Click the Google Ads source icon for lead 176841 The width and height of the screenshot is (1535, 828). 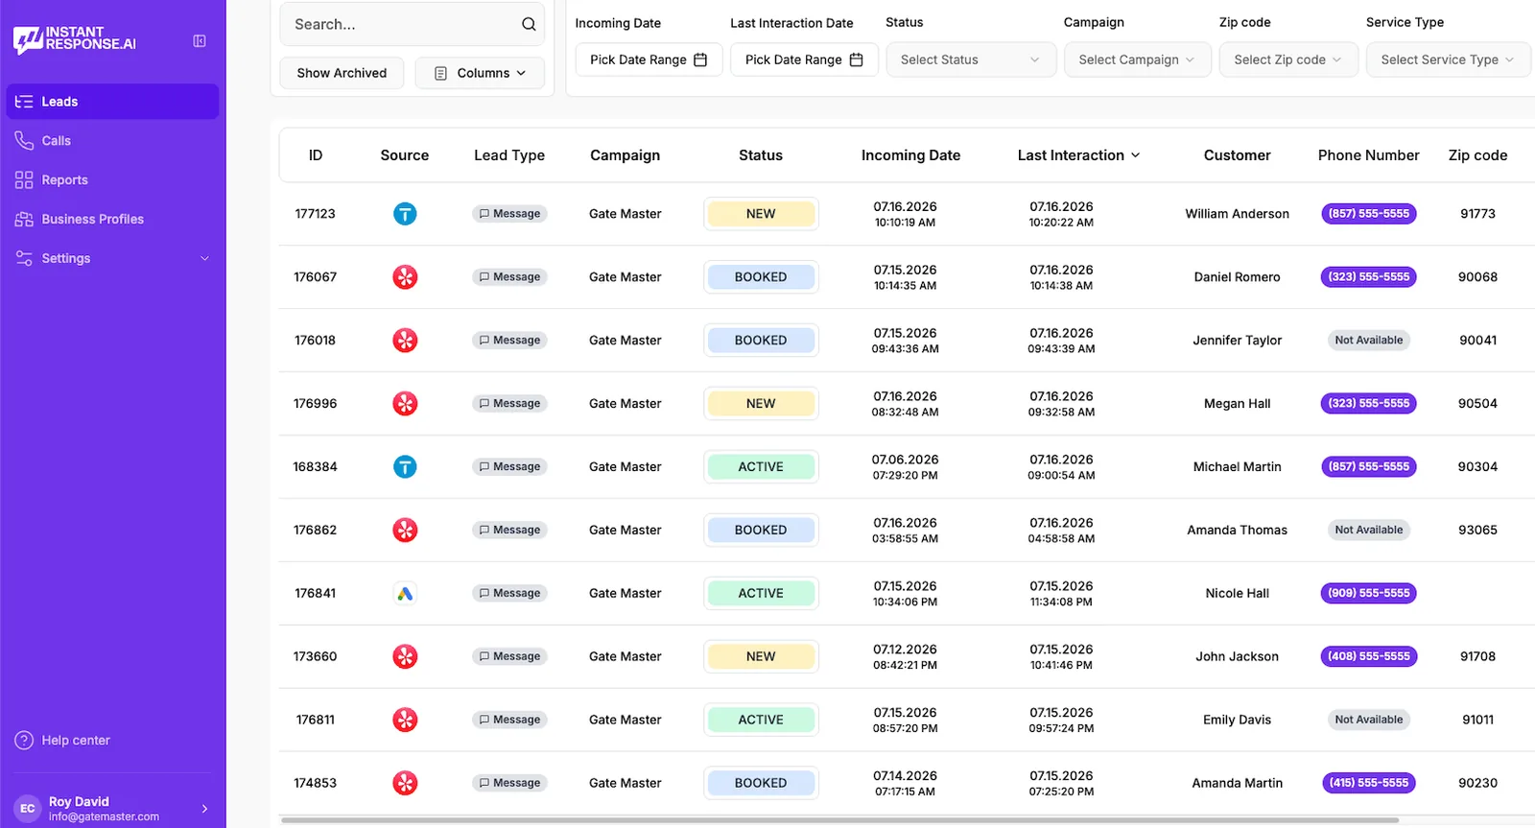(x=405, y=594)
